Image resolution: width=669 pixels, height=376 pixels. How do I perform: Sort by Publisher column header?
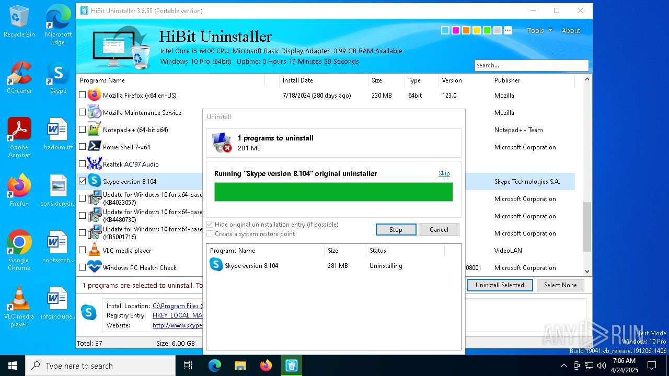pos(533,80)
